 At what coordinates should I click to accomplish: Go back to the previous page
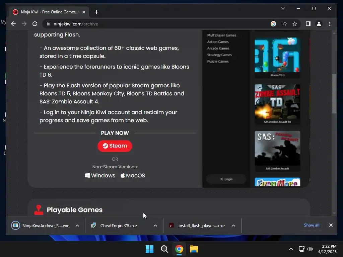tap(13, 24)
